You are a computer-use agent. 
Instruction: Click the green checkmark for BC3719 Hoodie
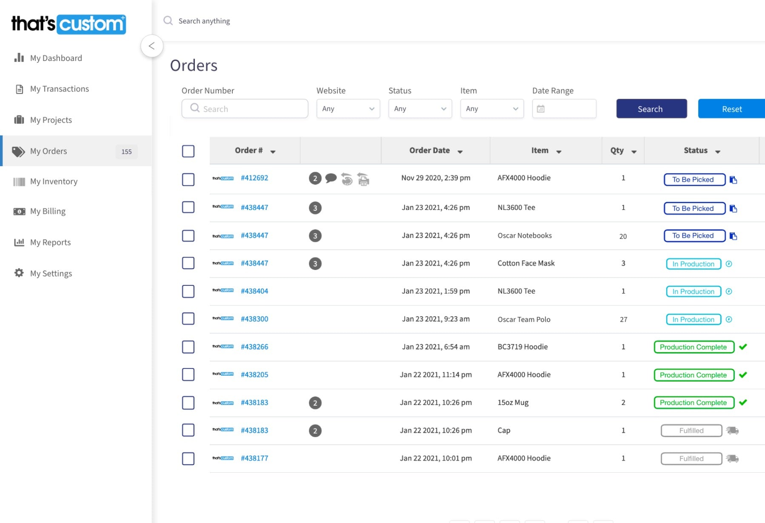pos(743,347)
